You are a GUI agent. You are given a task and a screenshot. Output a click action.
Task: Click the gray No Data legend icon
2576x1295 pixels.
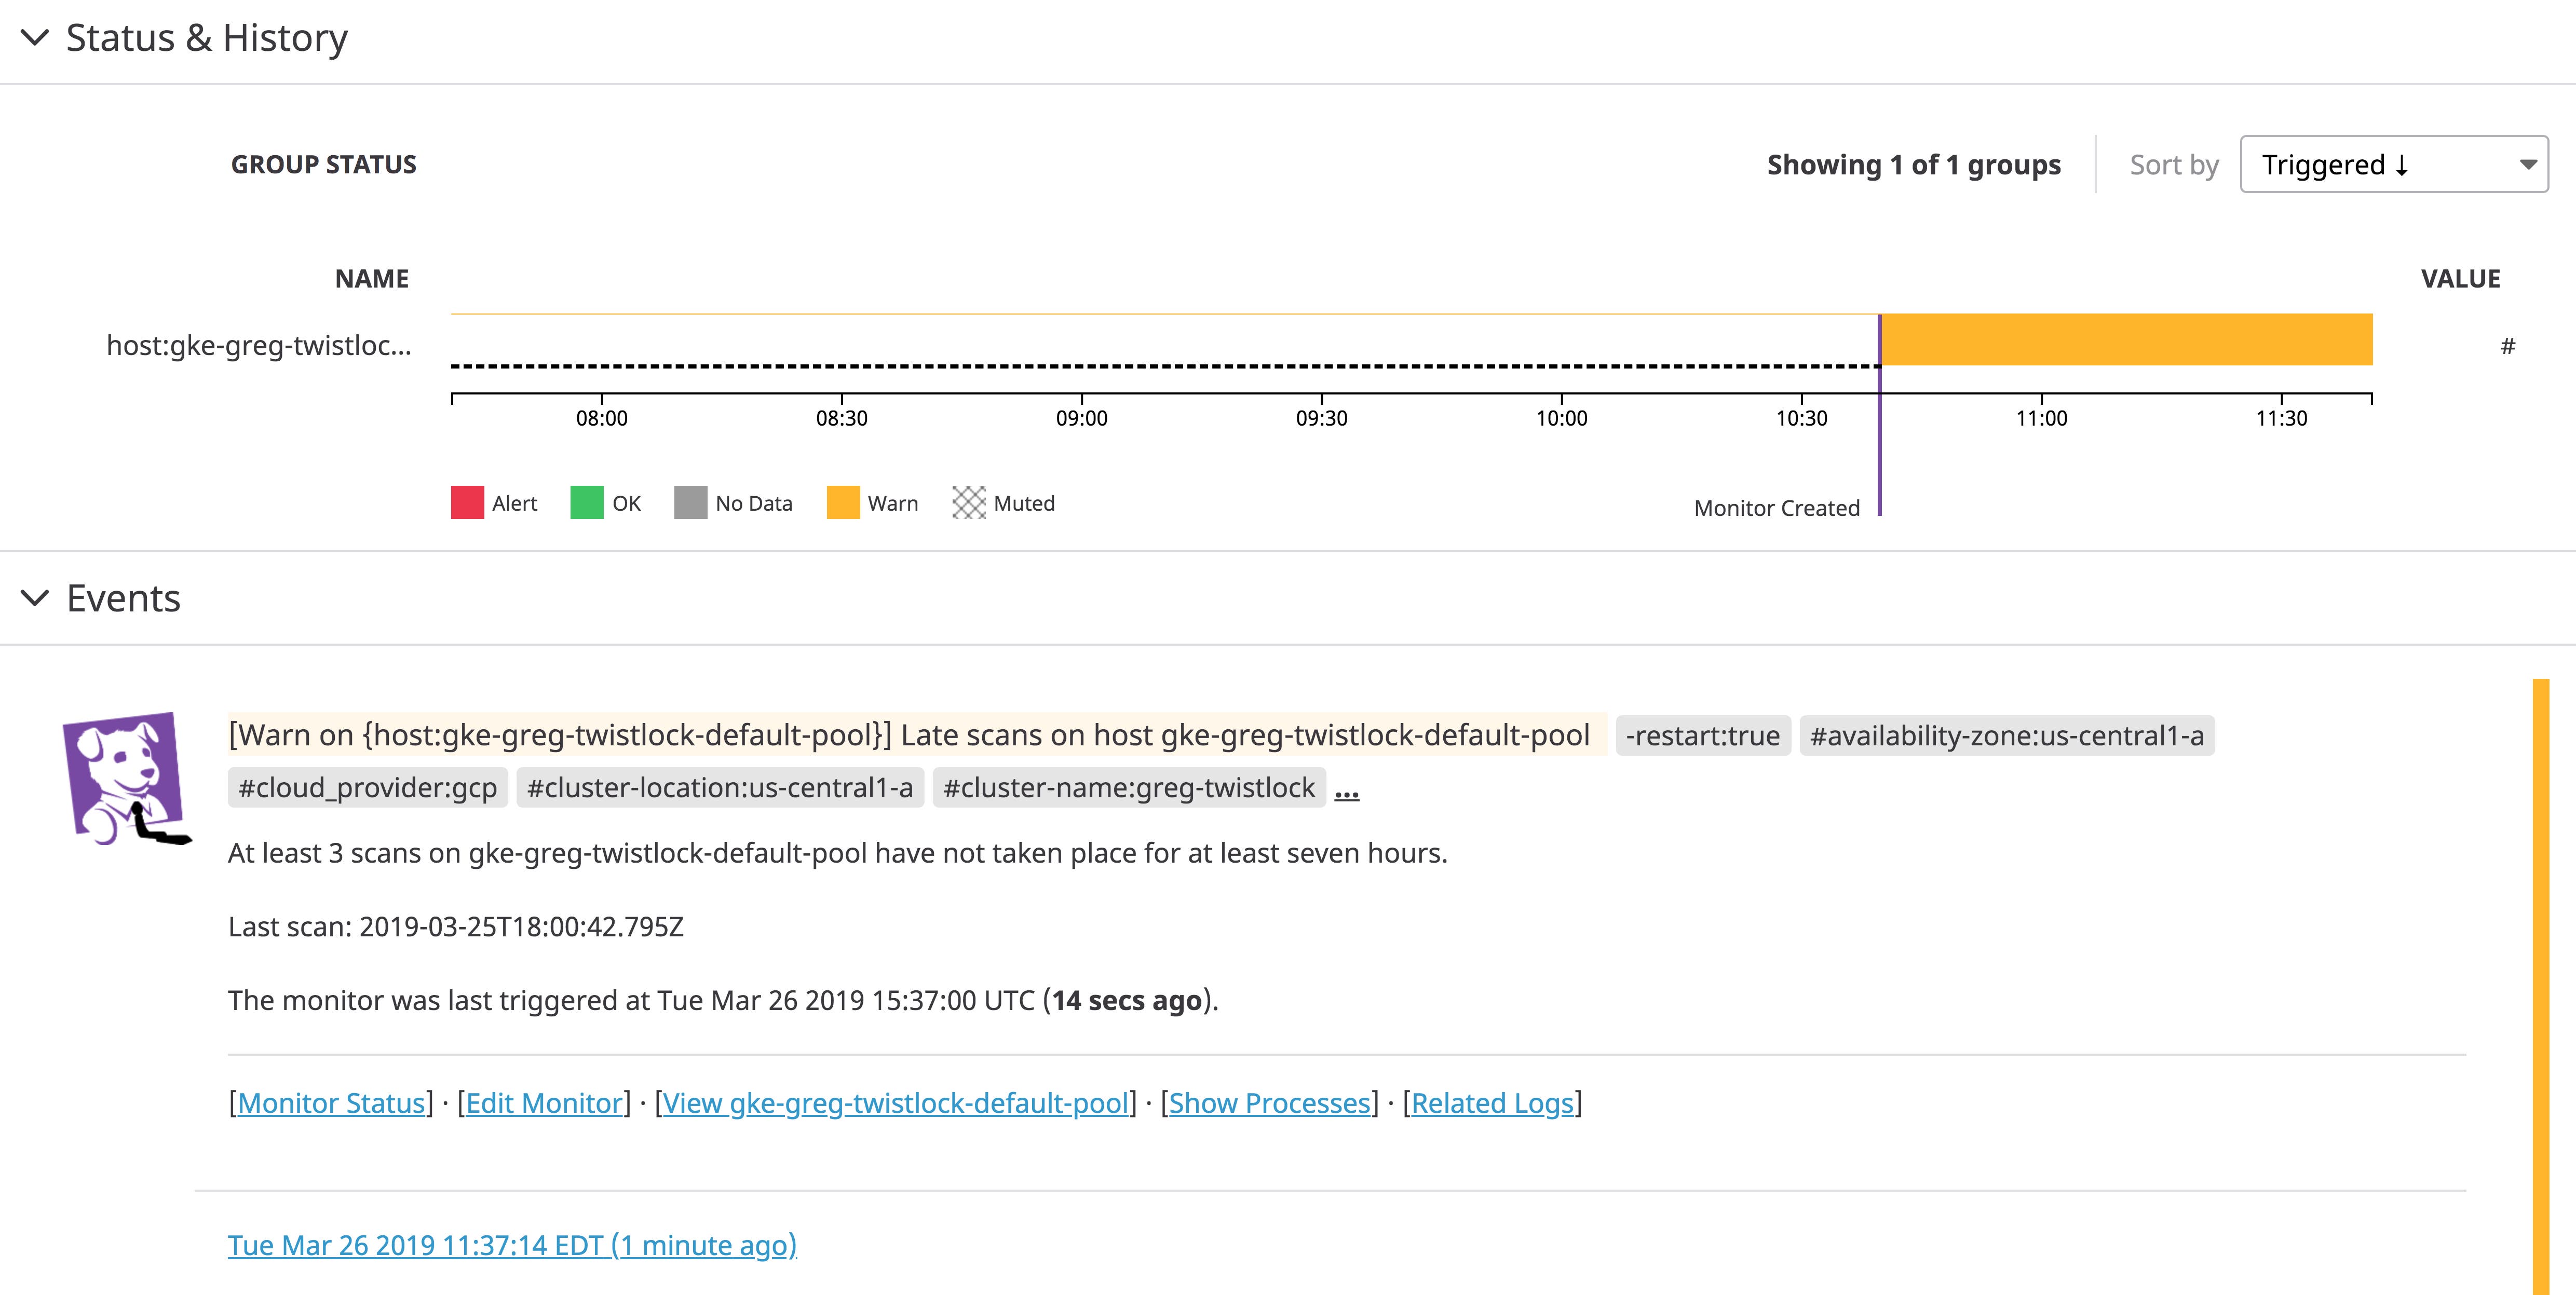tap(690, 503)
